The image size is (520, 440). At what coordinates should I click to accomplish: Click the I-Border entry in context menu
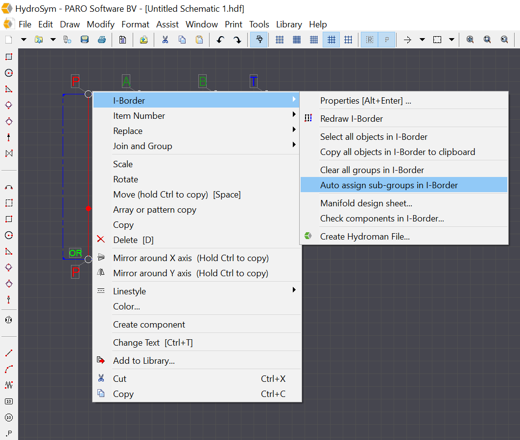point(197,100)
